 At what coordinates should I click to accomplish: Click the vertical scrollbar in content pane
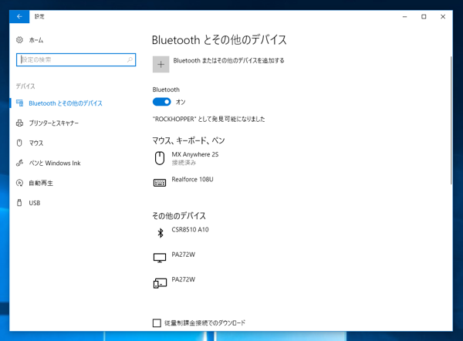tap(451, 120)
